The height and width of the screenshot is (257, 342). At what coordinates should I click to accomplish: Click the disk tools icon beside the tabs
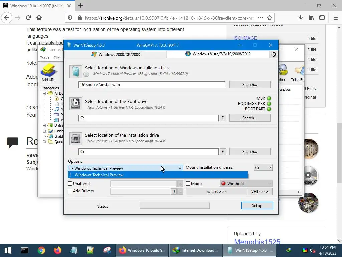(273, 54)
